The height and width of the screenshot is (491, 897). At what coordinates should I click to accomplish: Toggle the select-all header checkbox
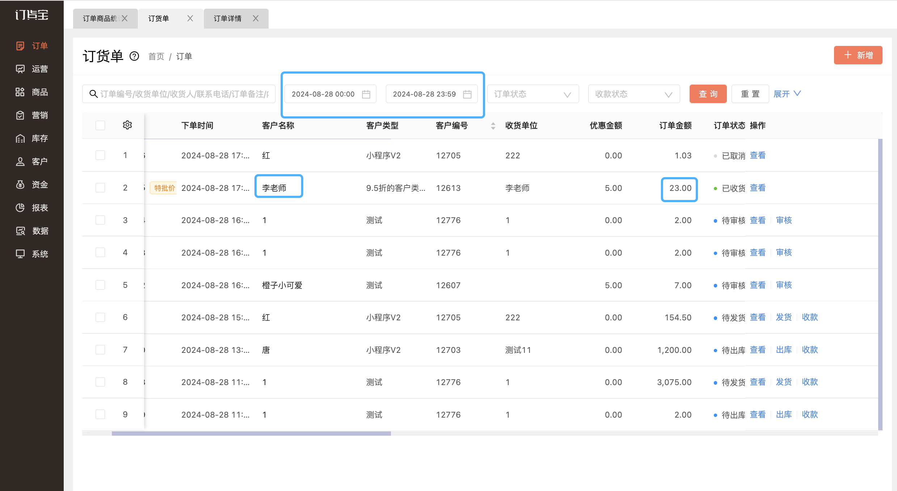(100, 125)
